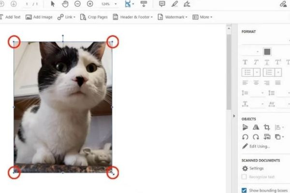Click the scrolling mode icon
Viewport: 290px width, 193px height.
[x=144, y=4]
